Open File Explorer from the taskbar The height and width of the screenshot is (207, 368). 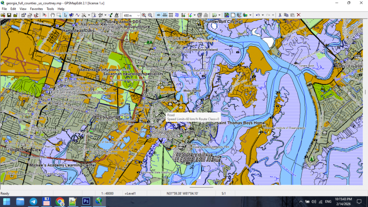click(20, 201)
